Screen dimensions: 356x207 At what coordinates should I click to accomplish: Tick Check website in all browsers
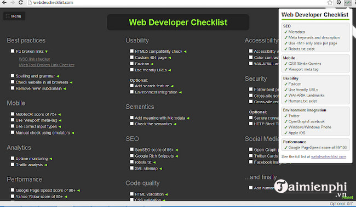coord(13,82)
